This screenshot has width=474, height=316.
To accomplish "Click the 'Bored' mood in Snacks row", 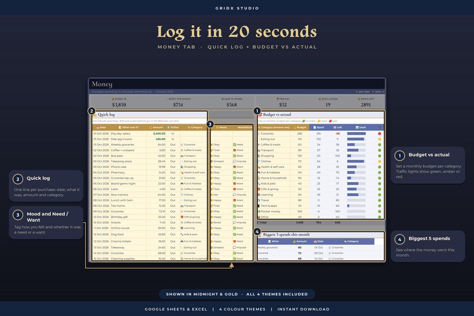I will [x=217, y=223].
